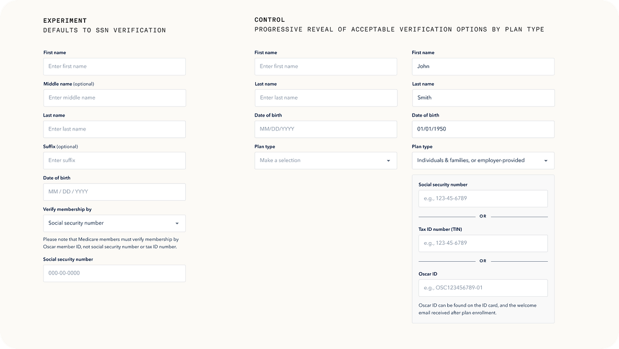Click the Social security number field with 123-45-6789 placeholder
The height and width of the screenshot is (349, 619).
[483, 198]
